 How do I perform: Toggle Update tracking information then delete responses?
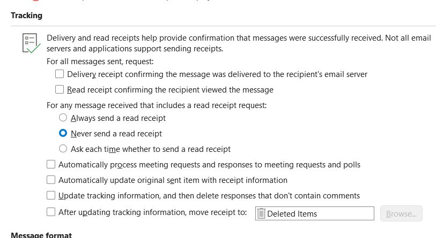pyautogui.click(x=51, y=195)
